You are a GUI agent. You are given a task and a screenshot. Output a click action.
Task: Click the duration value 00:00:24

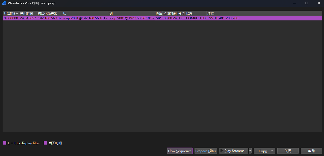point(170,18)
